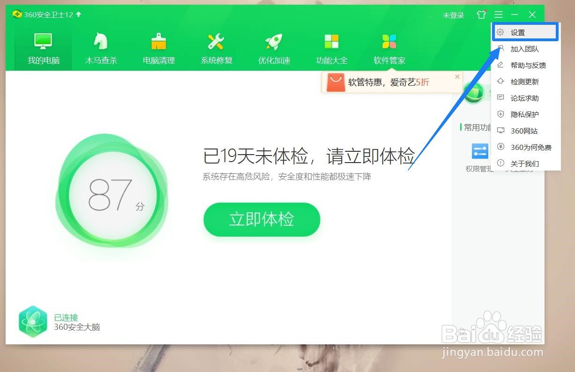Image resolution: width=575 pixels, height=372 pixels.
Task: Select 360为何免费 menu entry
Action: (525, 147)
